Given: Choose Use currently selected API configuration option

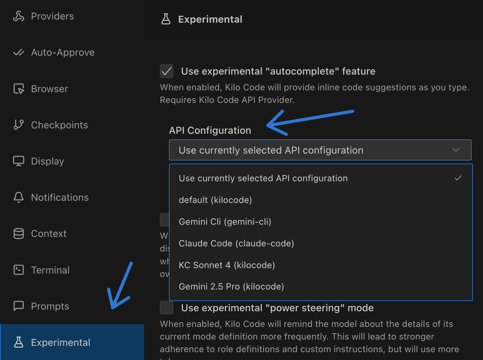Looking at the screenshot, I should (x=321, y=178).
